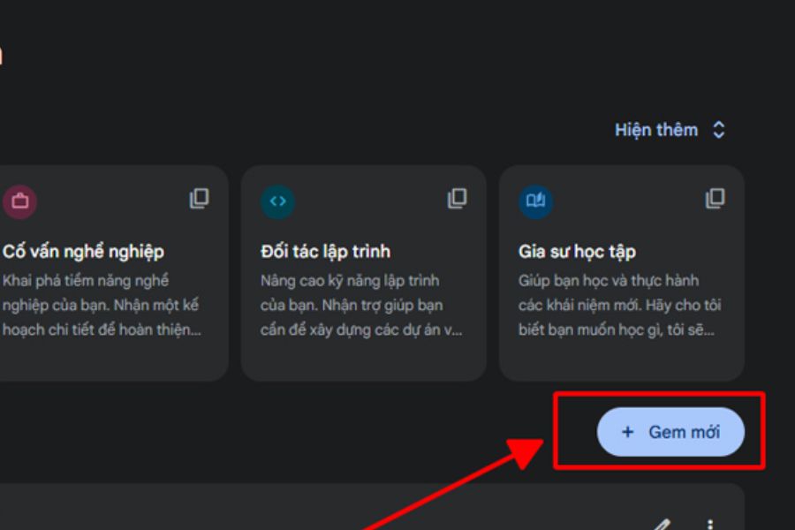
Task: Copy the Gia sư học tập gem
Action: pos(715,199)
